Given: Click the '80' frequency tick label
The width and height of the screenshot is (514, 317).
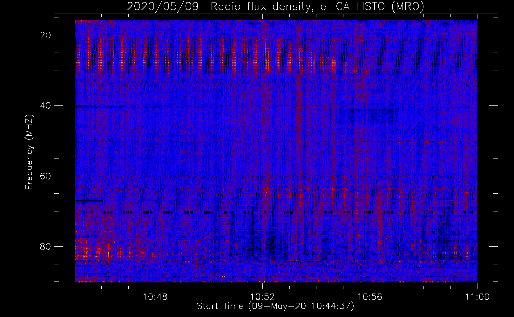Looking at the screenshot, I should [46, 246].
